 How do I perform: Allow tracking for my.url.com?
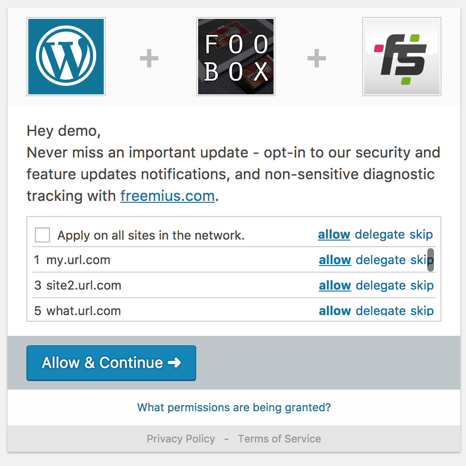click(x=335, y=260)
